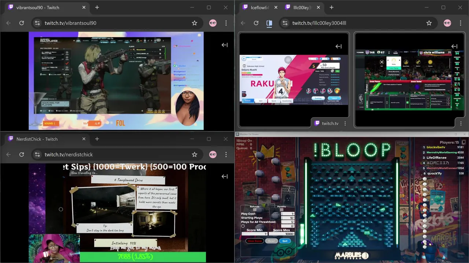The width and height of the screenshot is (469, 263).
Task: Select the vibrantsoul90 - Twitch tab
Action: tap(46, 7)
